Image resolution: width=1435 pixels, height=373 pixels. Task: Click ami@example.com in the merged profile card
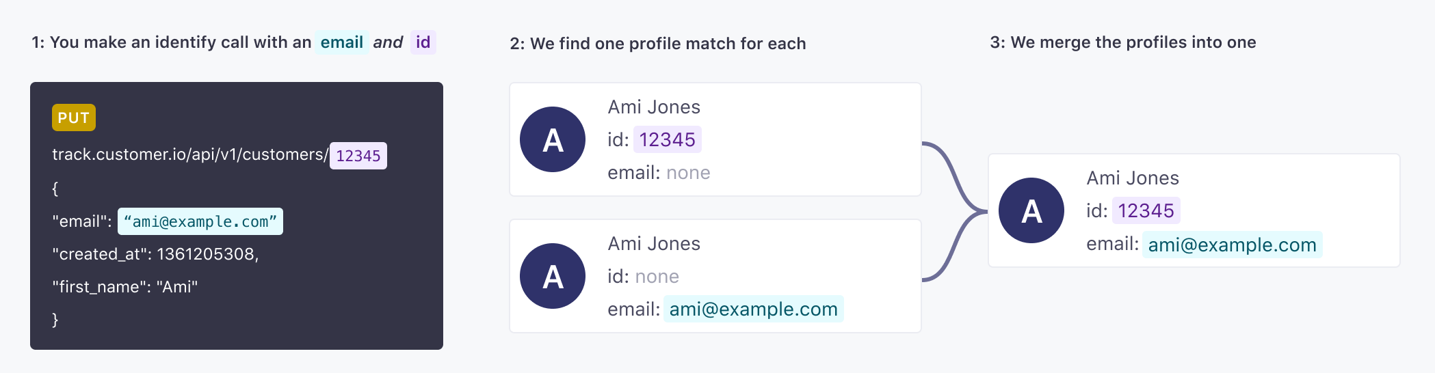(x=1233, y=245)
